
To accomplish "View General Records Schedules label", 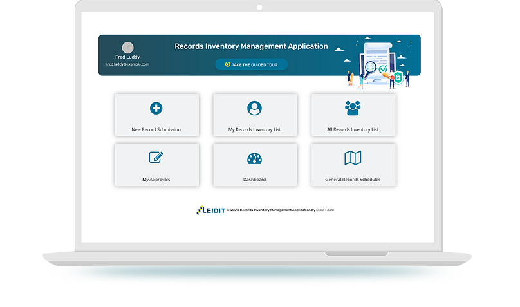I will [353, 180].
